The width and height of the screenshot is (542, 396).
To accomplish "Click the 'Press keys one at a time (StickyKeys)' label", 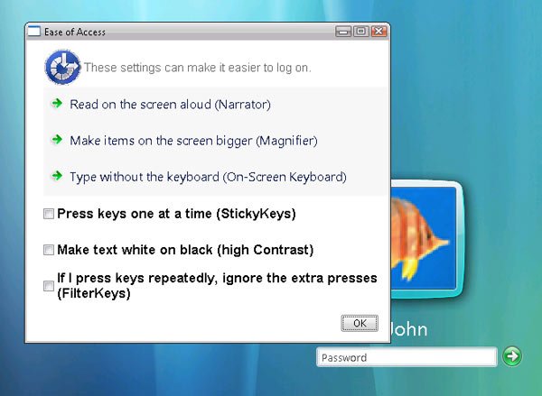I will 176,214.
